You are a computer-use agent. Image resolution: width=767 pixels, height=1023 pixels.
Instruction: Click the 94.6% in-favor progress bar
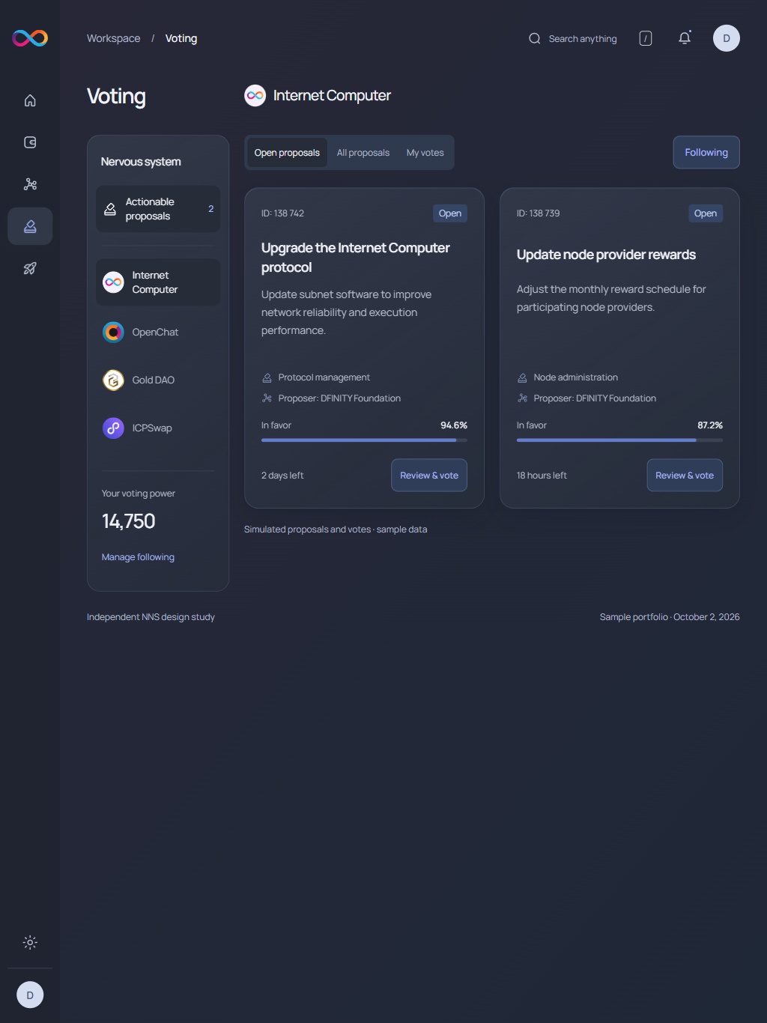click(x=364, y=440)
